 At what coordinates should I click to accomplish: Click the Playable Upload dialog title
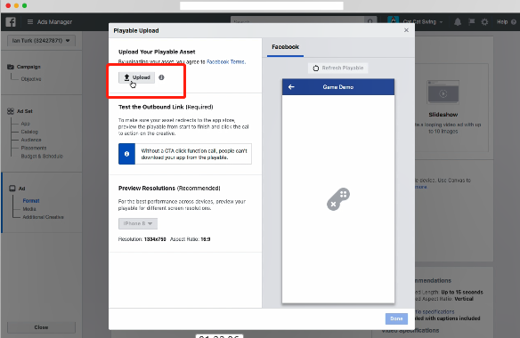[x=136, y=30]
